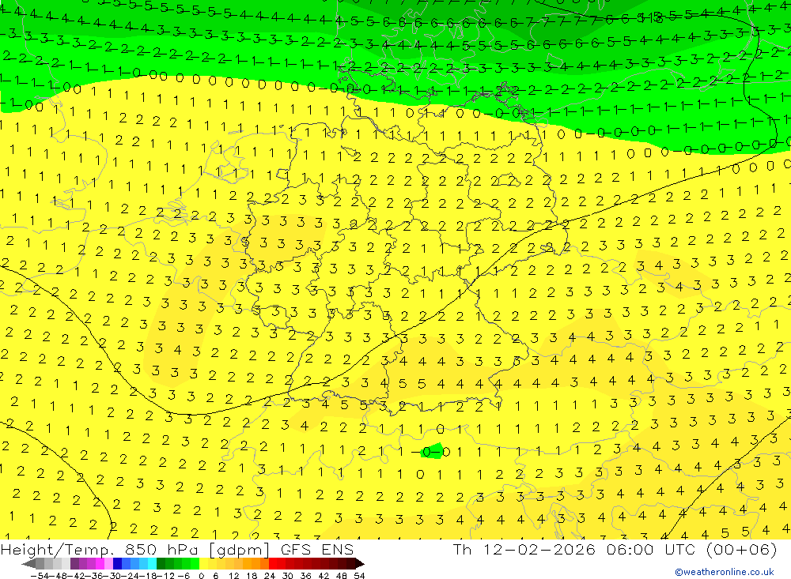Click the 'GFS ENS' model label
This screenshot has width=791, height=579.
(317, 549)
